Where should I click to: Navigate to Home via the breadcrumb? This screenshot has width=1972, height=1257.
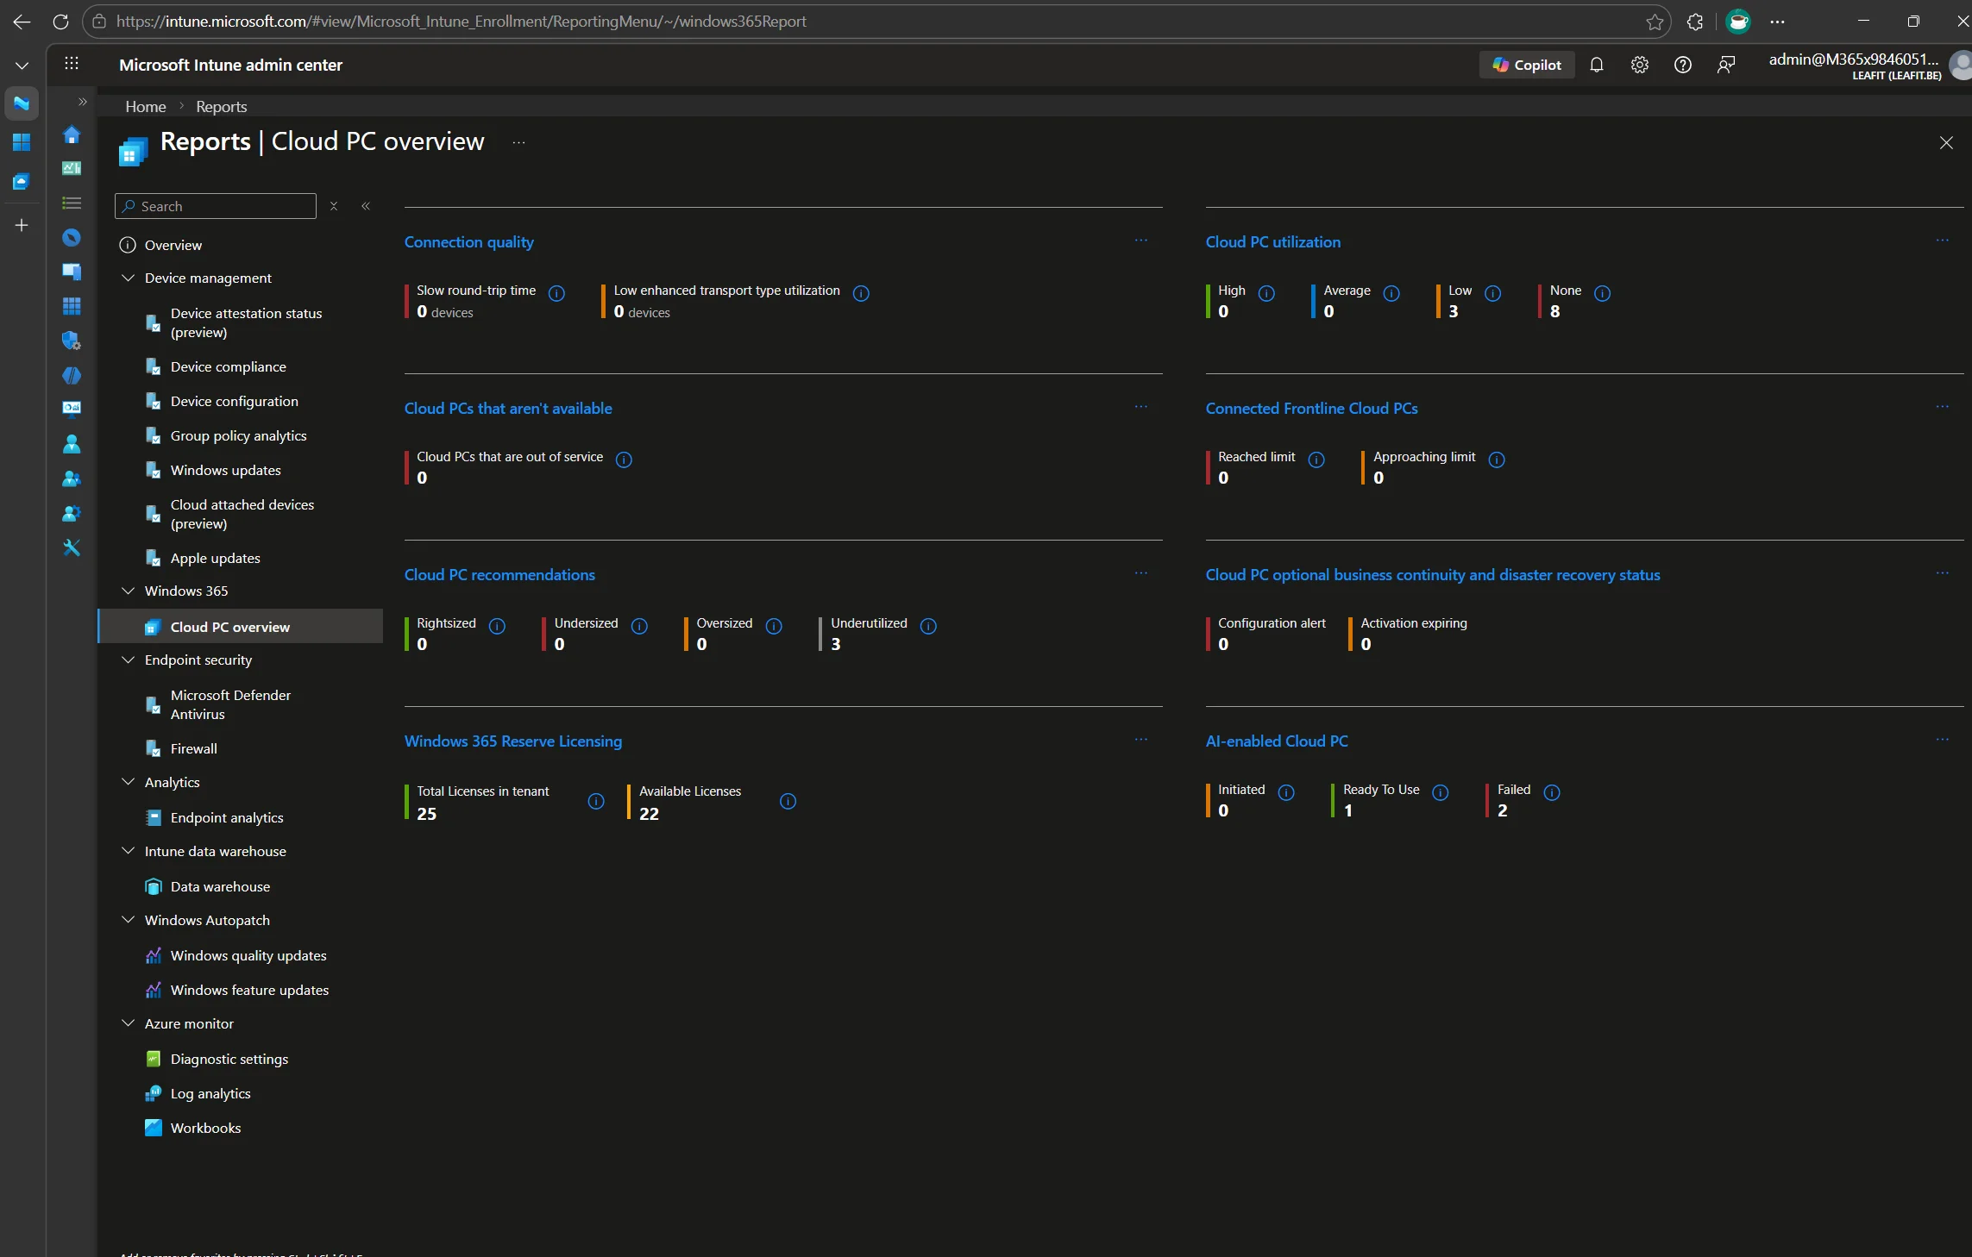click(145, 105)
